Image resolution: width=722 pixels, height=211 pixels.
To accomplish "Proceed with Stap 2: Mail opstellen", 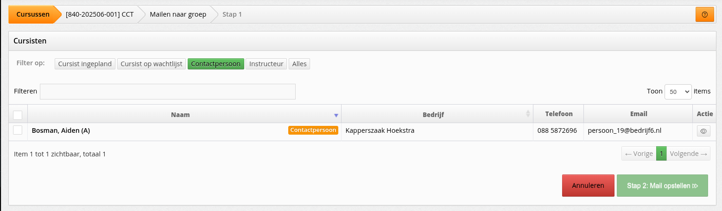I will [662, 186].
